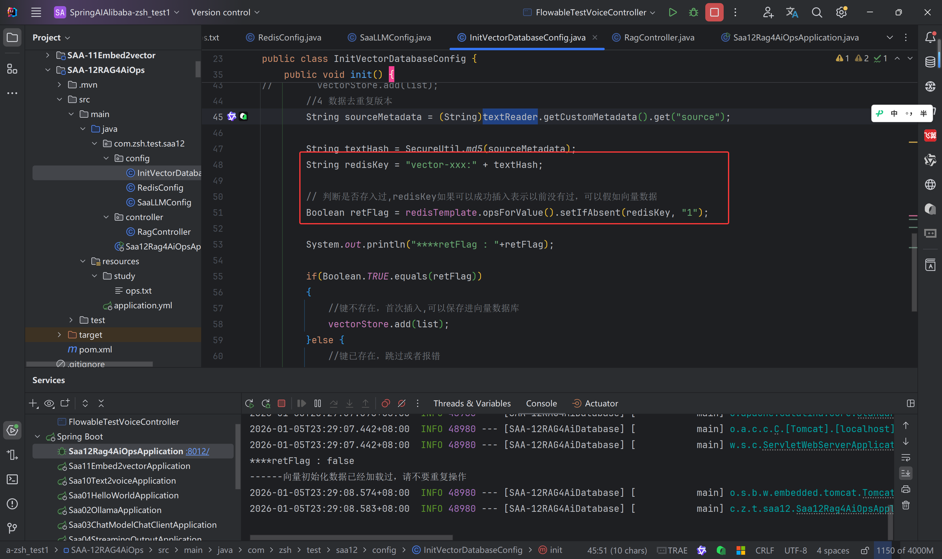
Task: Clear console with the trash icon
Action: [x=906, y=505]
